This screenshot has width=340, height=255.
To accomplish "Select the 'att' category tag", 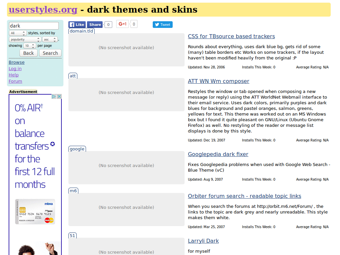I will click(x=73, y=76).
